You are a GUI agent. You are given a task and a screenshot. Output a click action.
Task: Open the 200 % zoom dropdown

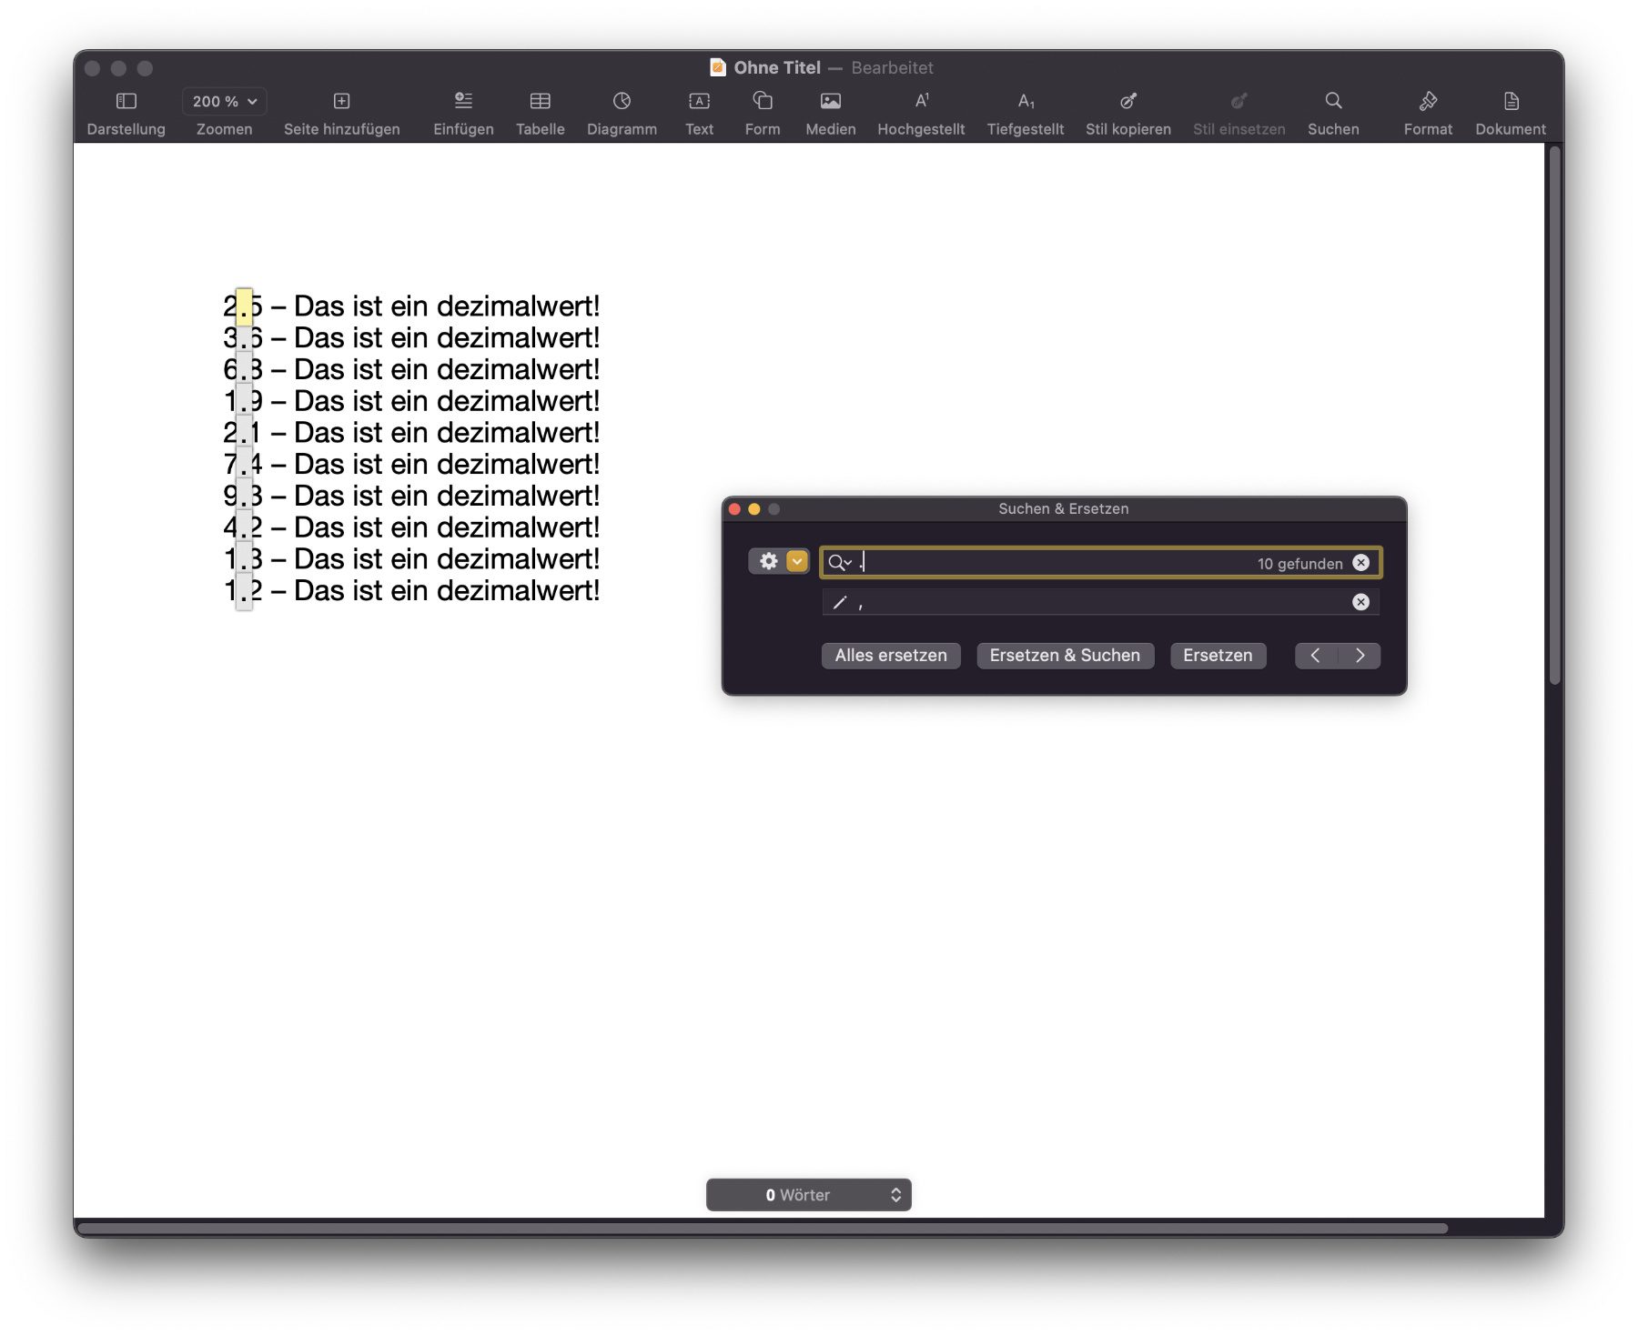[224, 101]
